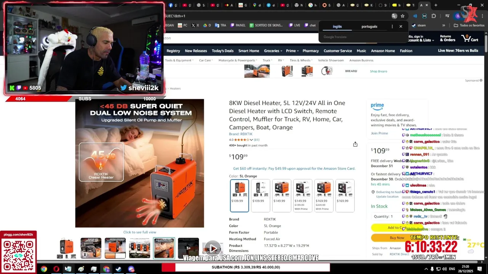Open translate popup more options menu
Viewport: 488px width, 274px height.
coord(392,27)
